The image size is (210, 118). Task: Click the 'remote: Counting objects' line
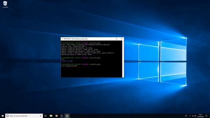pyautogui.click(x=79, y=49)
